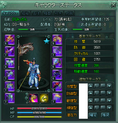Click the locked golden dragon item slot
This screenshot has height=123, width=118.
33,98
